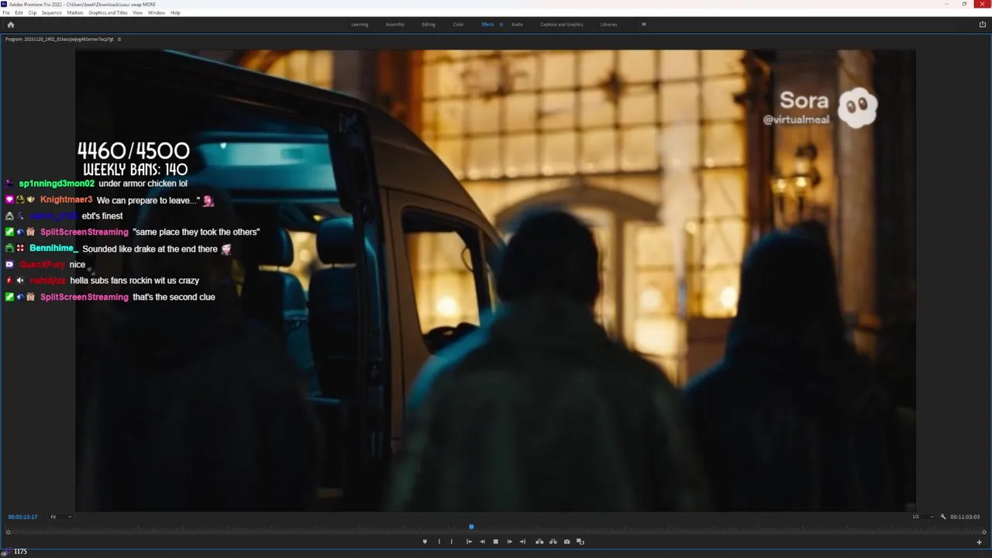Open the Sequence menu
This screenshot has width=992, height=558.
coord(52,12)
